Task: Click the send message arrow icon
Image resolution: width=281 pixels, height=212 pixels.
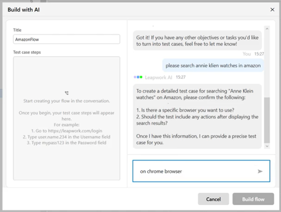Action: (260, 171)
